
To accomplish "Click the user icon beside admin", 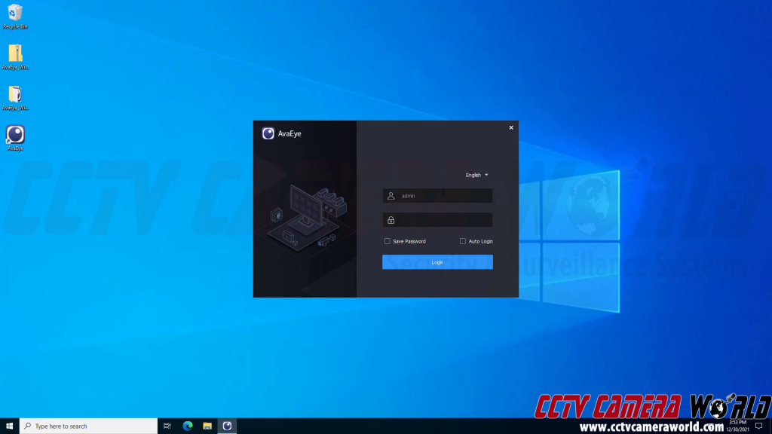I will [391, 196].
